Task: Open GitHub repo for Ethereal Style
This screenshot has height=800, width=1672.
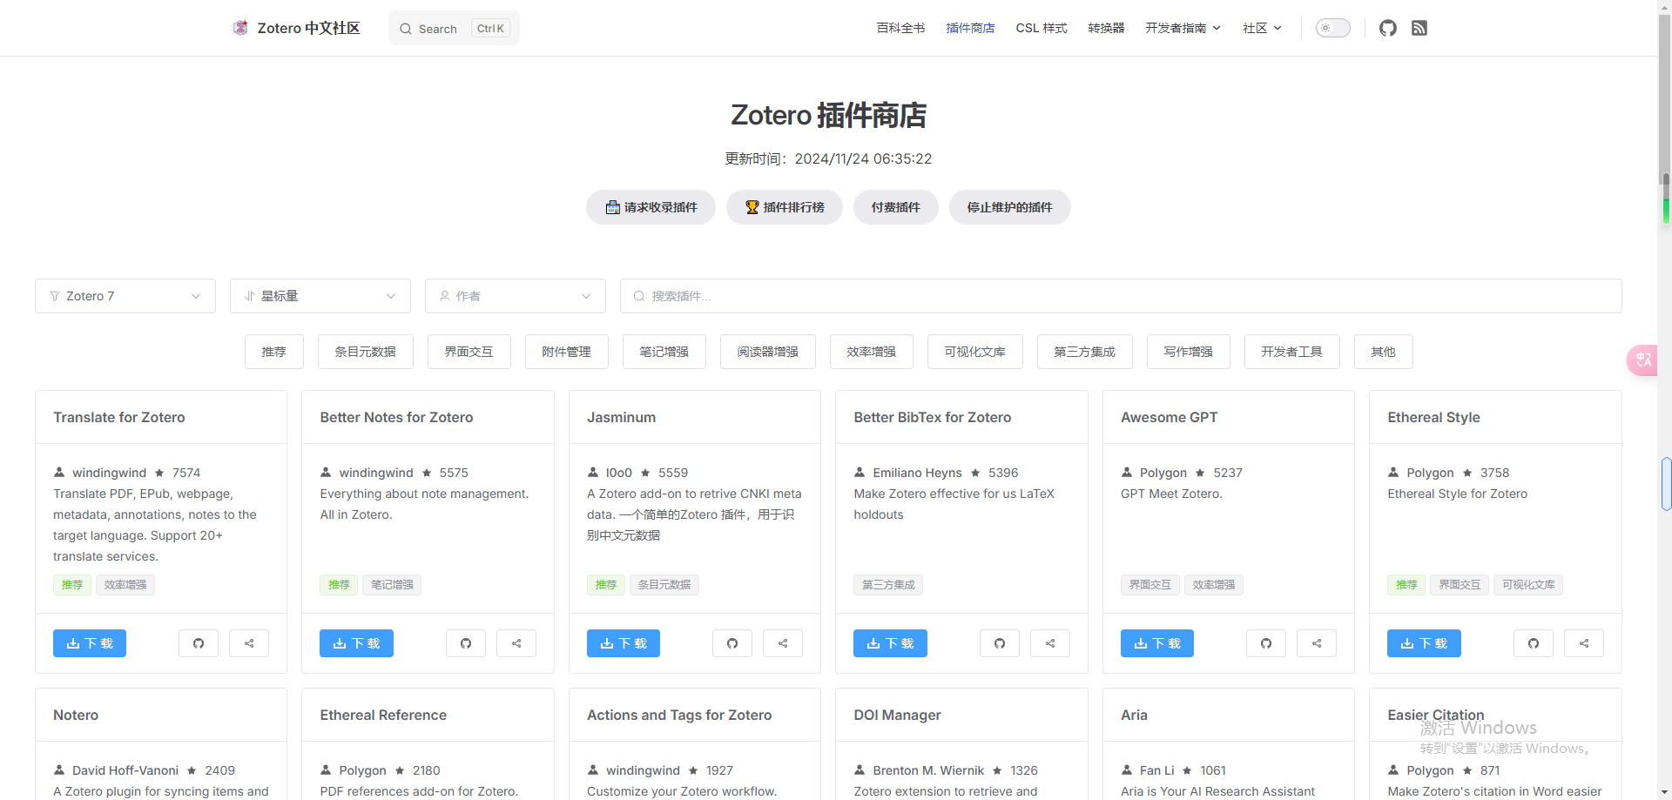Action: (x=1534, y=643)
